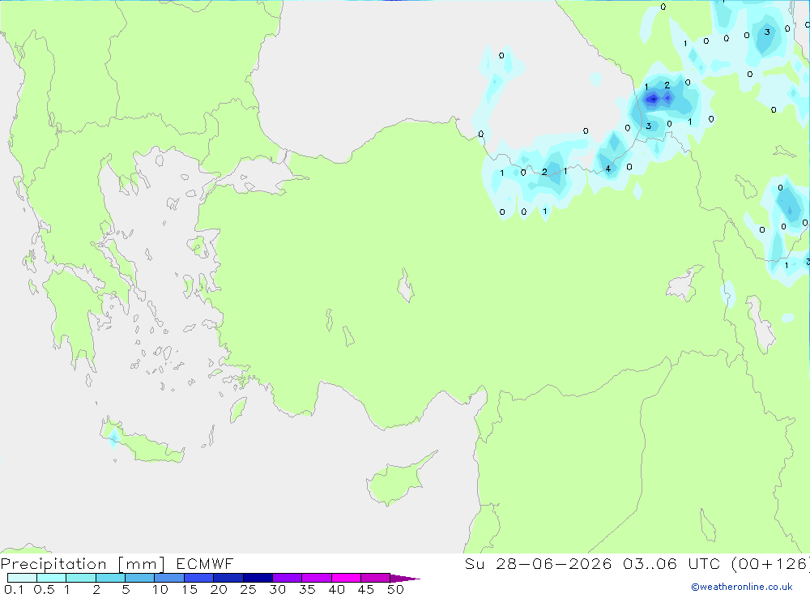Viewport: 810px width, 594px height.
Task: Click the legend value label "50"
Action: [x=395, y=589]
